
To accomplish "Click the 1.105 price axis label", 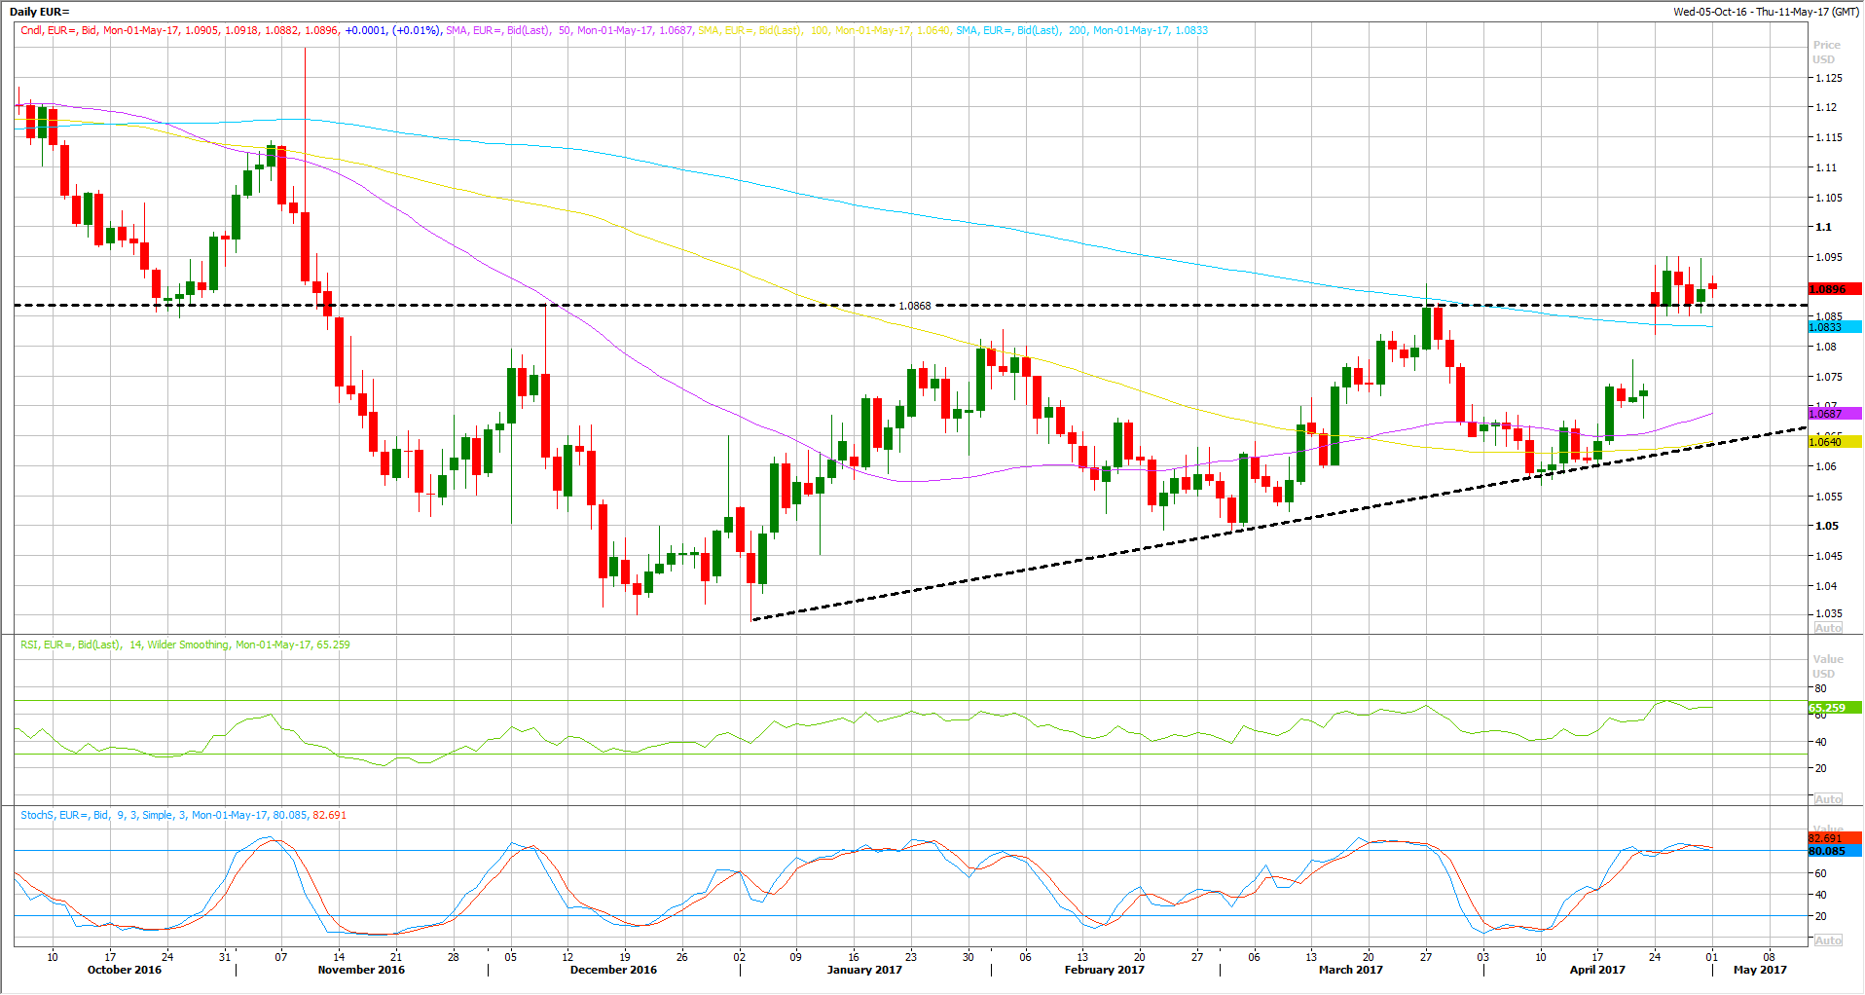I will click(x=1828, y=198).
